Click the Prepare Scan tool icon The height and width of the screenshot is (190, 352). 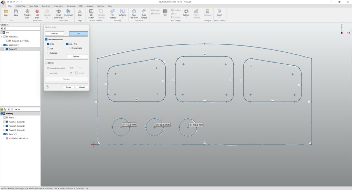click(27, 12)
